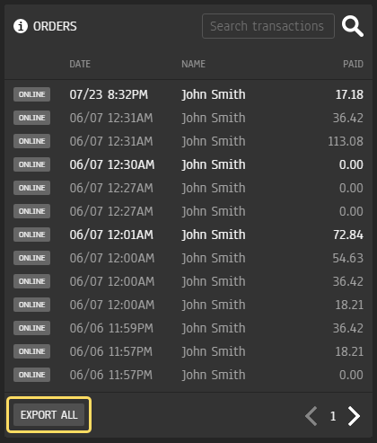Open the 07/23 8:32PM order row
377x443 pixels.
[x=188, y=94]
